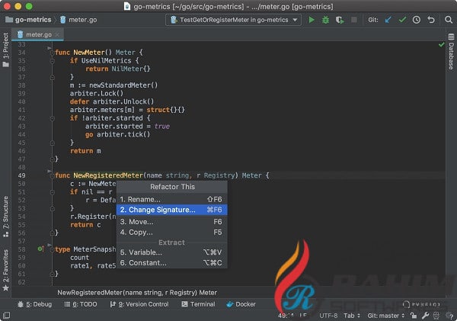This screenshot has height=321, width=457.
Task: Commit changes with Git checkmark icon
Action: point(401,20)
